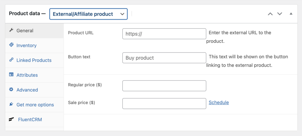Click the Product URL label

tap(81, 33)
